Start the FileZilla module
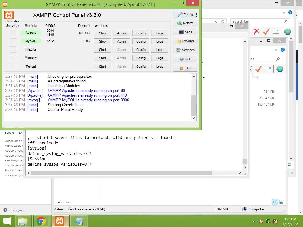This screenshot has height=227, width=303. click(102, 50)
